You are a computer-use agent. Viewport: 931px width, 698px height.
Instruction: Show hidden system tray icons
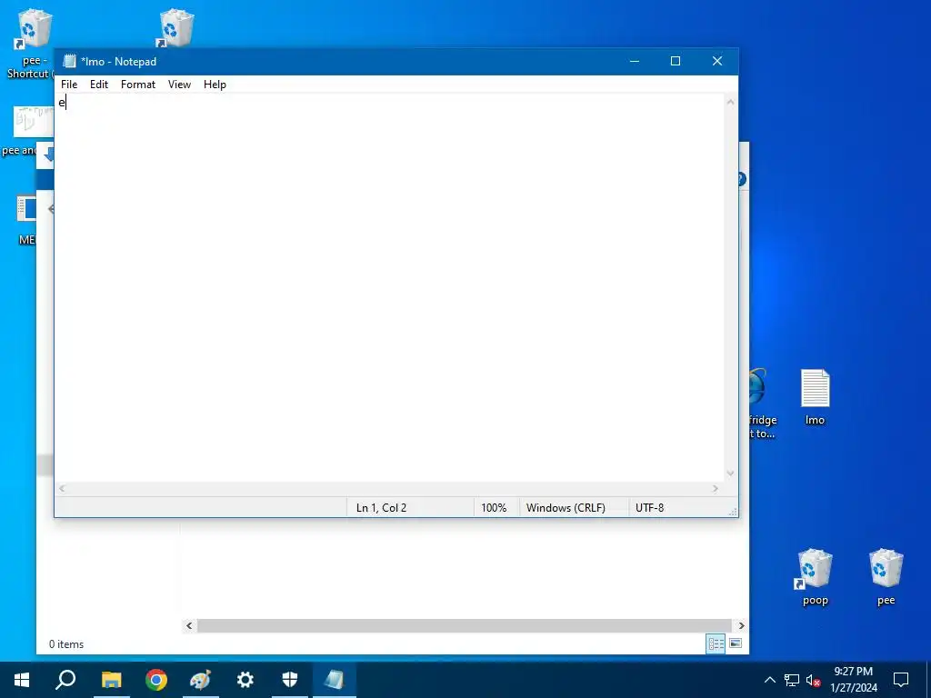(x=769, y=680)
